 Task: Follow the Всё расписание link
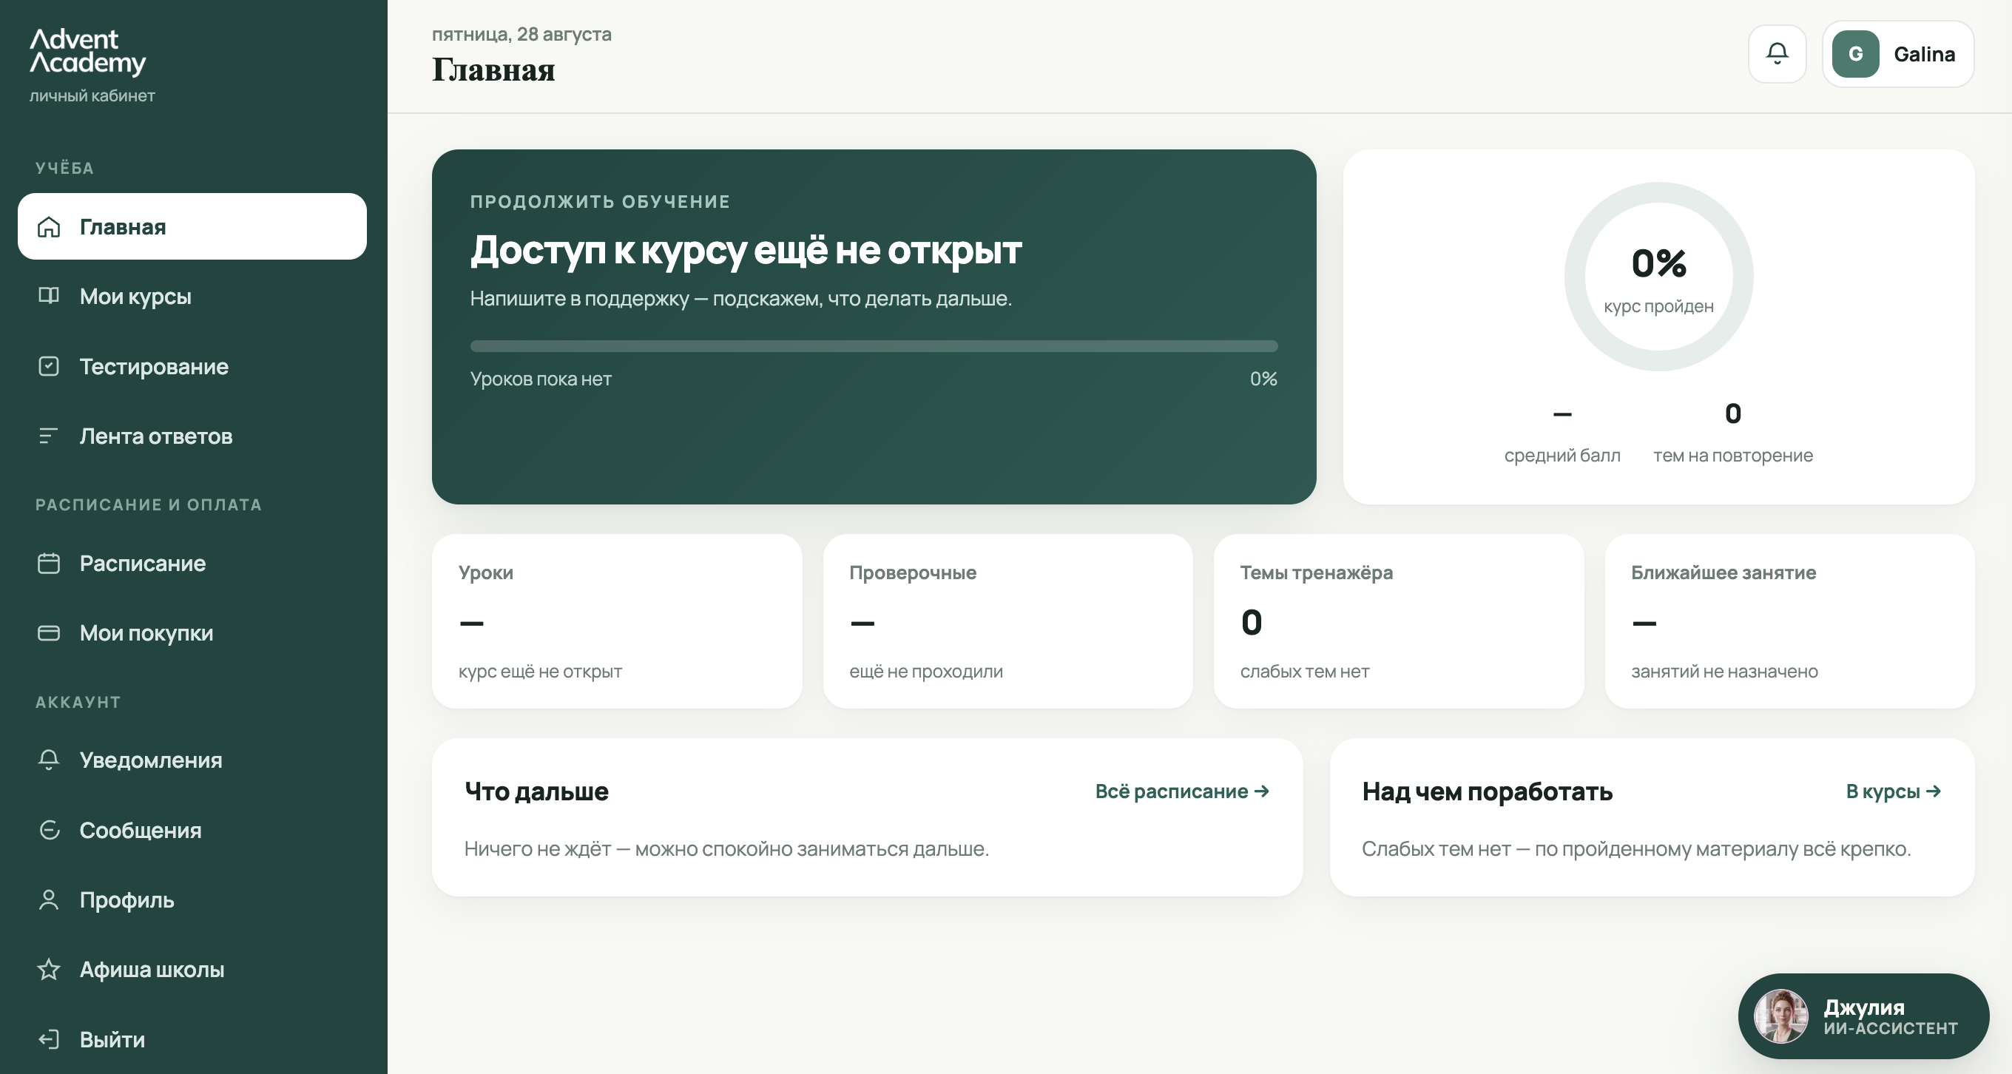tap(1182, 791)
